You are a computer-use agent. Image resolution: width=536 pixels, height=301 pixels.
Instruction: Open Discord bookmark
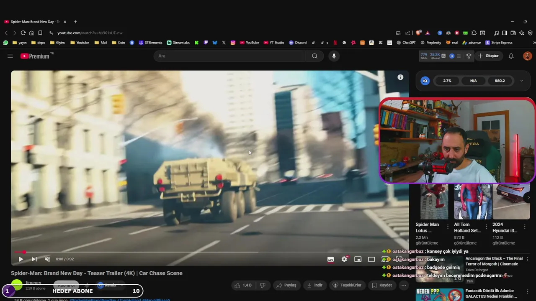[x=298, y=43]
